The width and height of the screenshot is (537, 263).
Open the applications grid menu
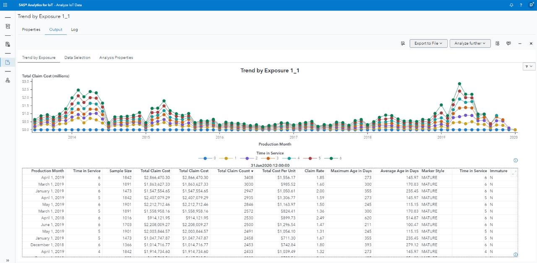tap(5, 5)
